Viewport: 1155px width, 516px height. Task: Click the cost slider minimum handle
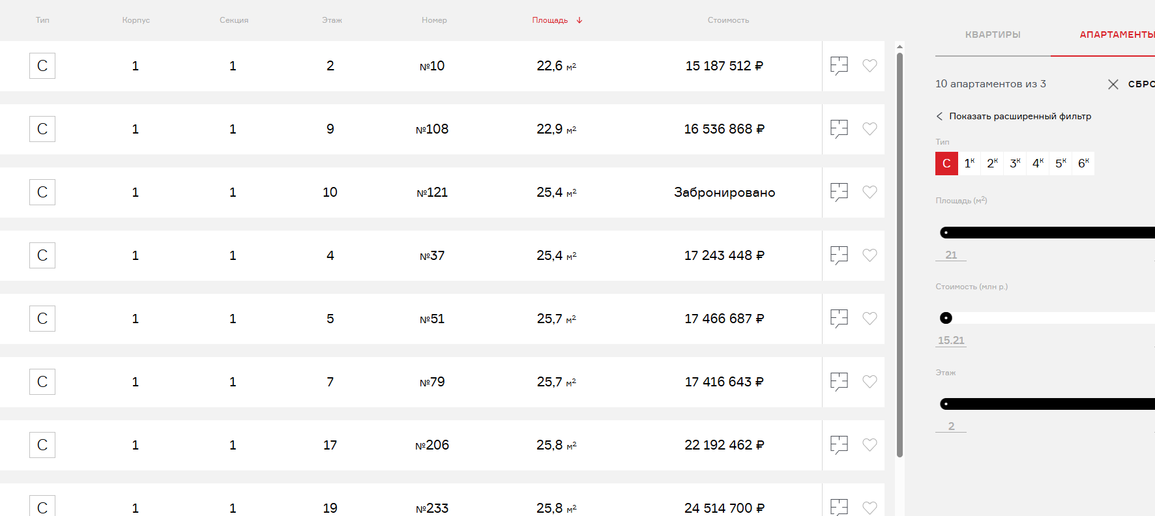coord(946,318)
